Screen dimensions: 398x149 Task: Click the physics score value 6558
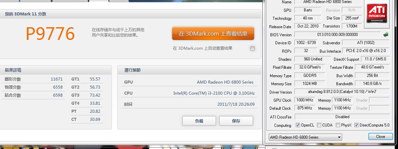pyautogui.click(x=58, y=87)
